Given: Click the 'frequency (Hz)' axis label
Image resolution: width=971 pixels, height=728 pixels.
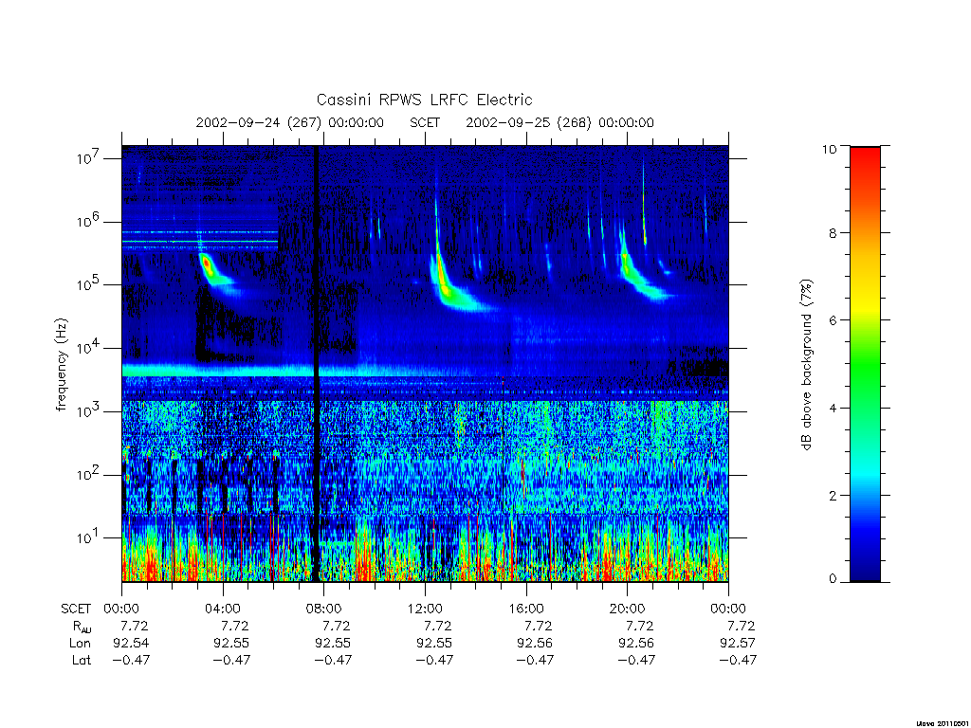Looking at the screenshot, I should pos(62,365).
